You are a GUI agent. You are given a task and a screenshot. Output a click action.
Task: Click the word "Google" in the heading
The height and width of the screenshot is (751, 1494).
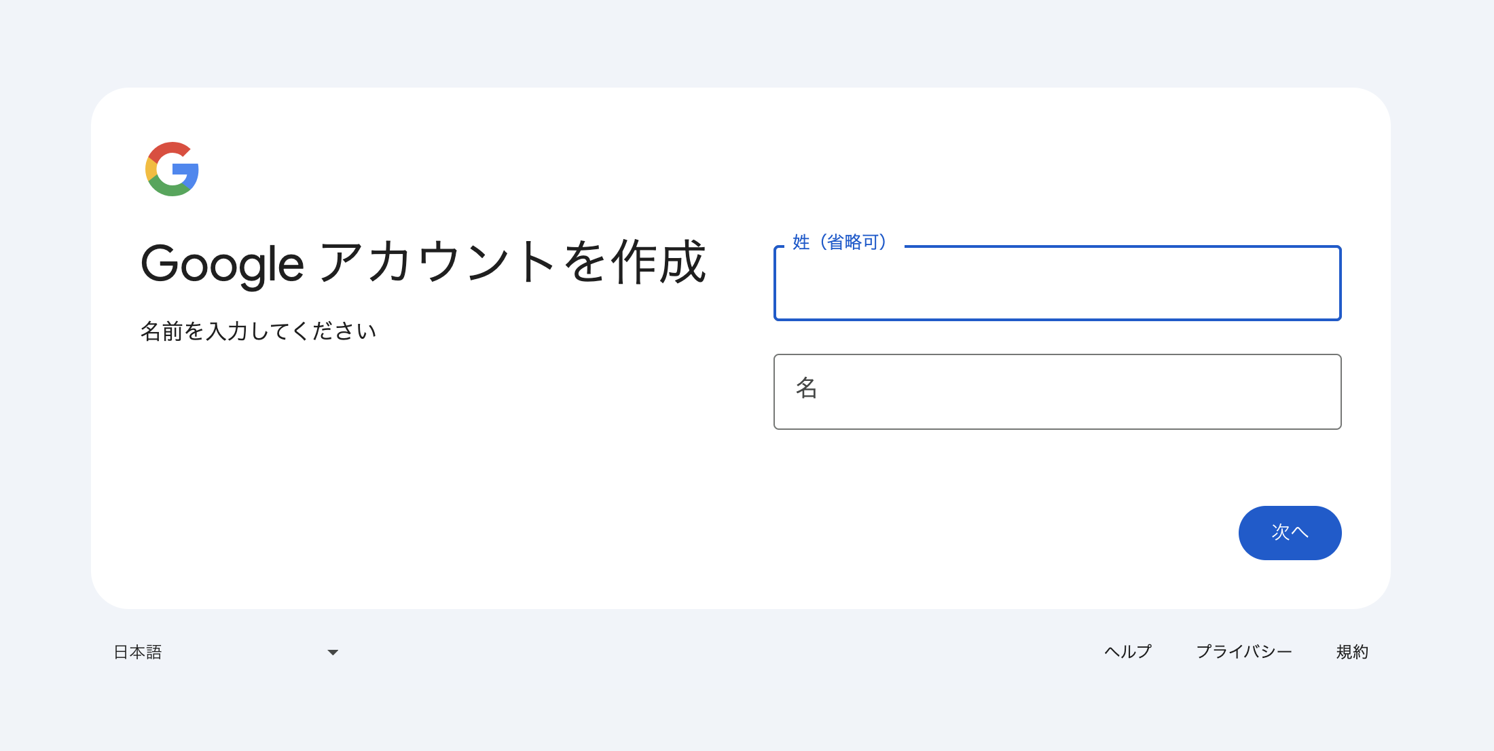222,265
